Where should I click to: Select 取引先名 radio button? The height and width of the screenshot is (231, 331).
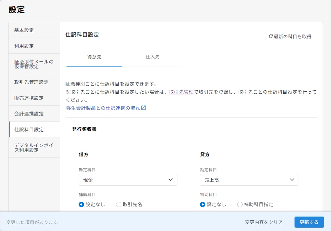click(119, 204)
